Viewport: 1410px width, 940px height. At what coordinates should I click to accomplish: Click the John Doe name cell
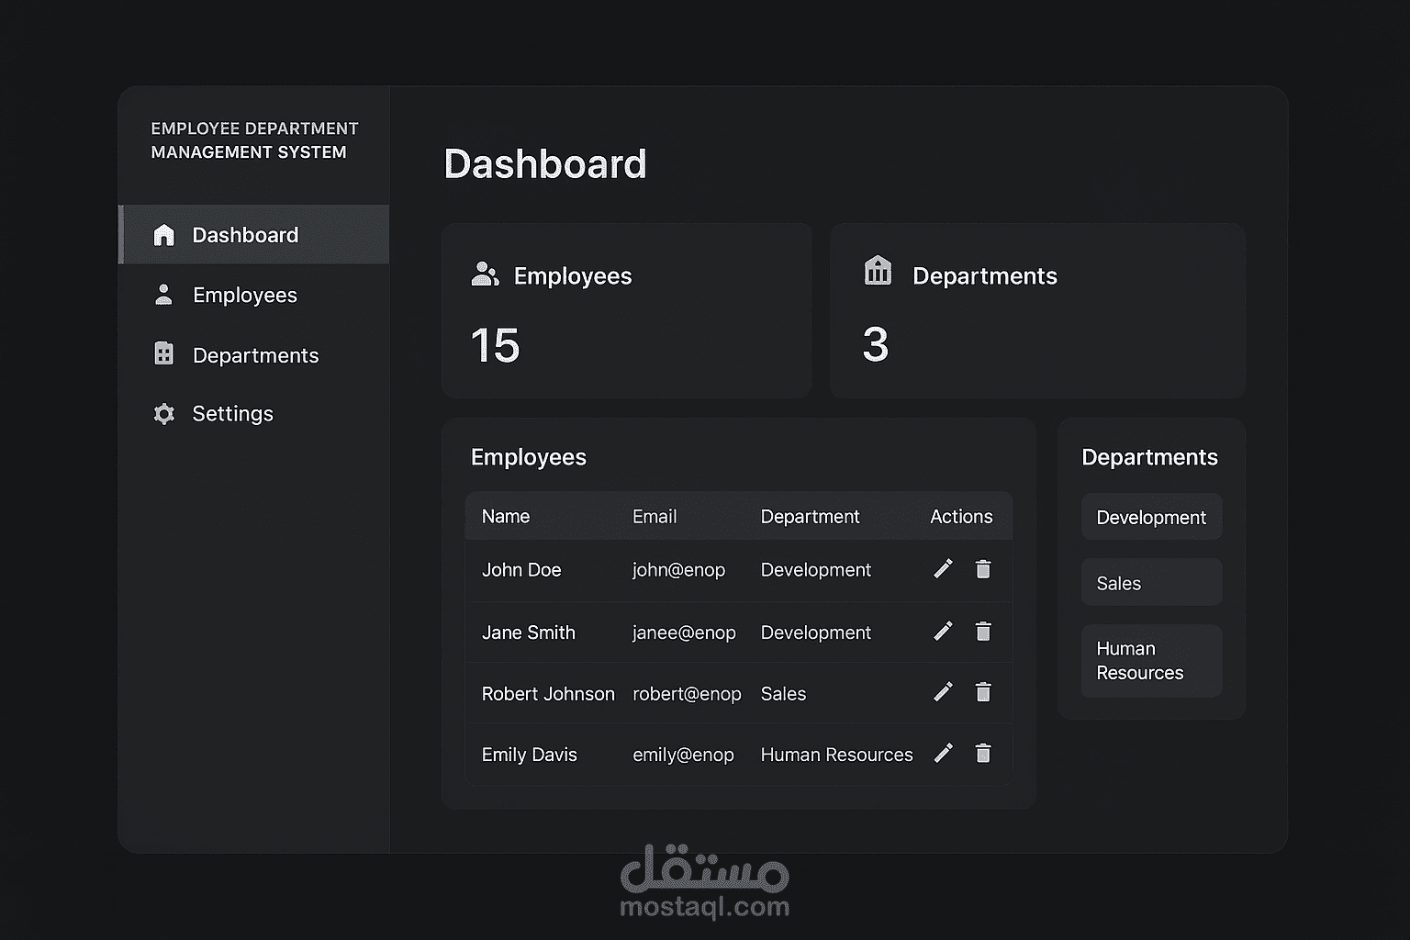coord(521,570)
